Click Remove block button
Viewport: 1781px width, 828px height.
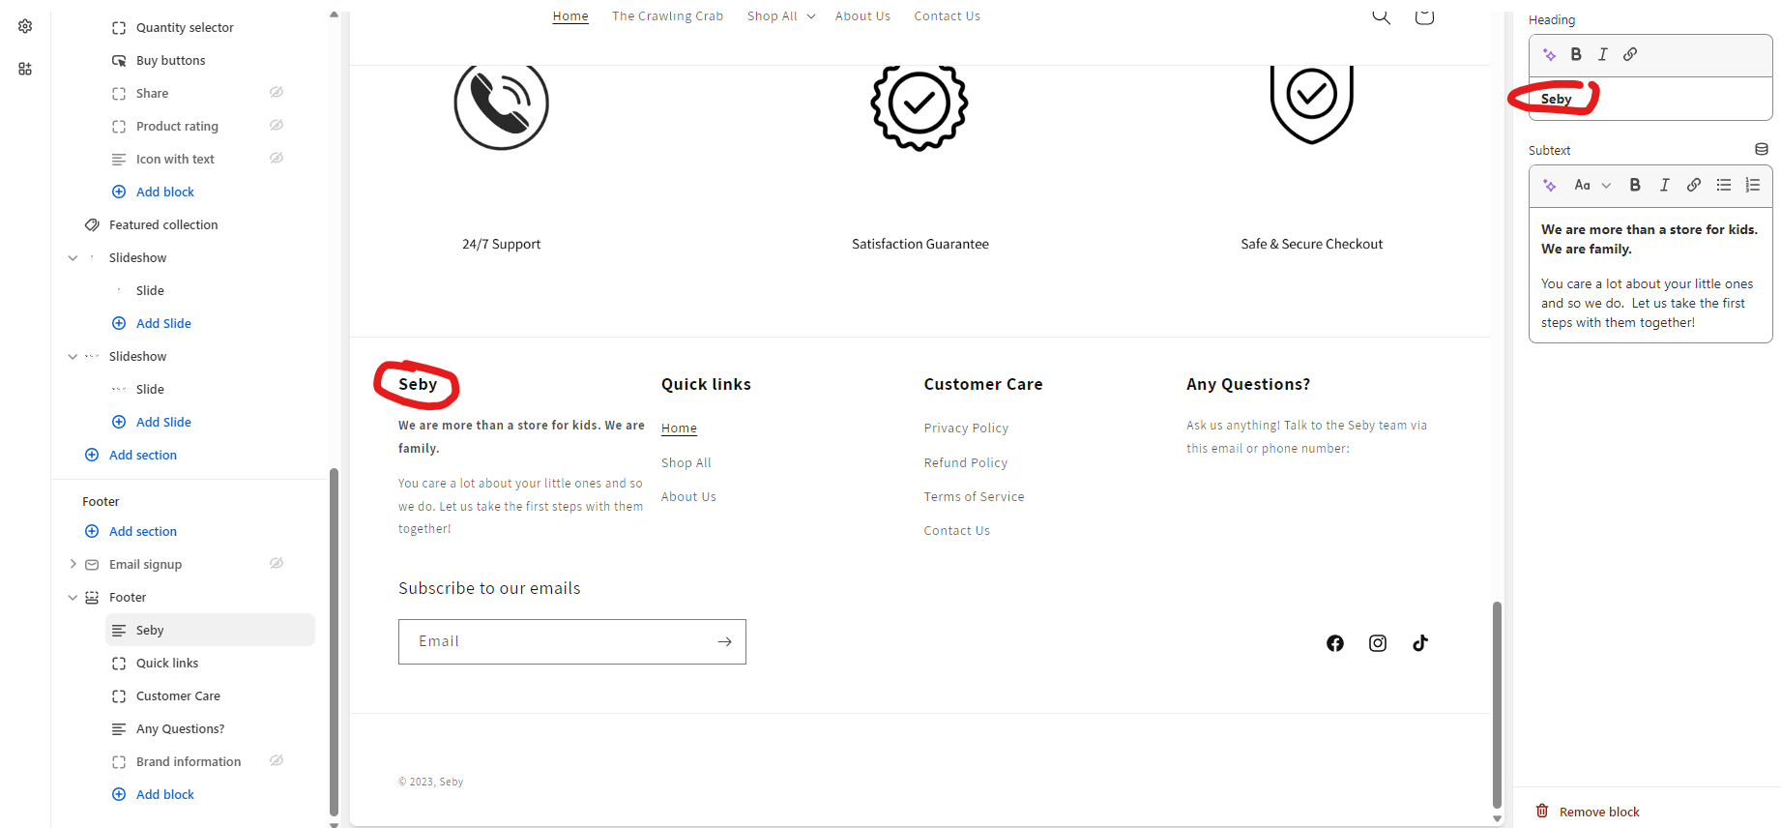pos(1588,812)
